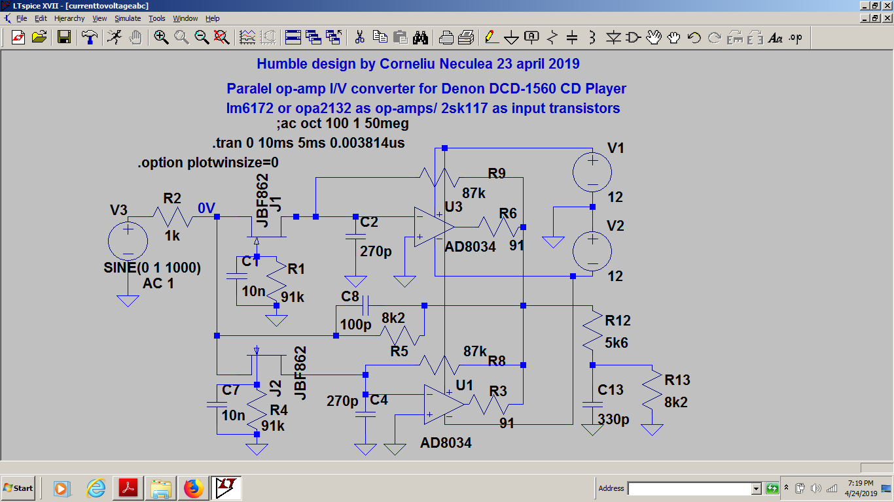The height and width of the screenshot is (502, 894).
Task: Zoom to fit crossed magnifier
Action: pyautogui.click(x=222, y=37)
